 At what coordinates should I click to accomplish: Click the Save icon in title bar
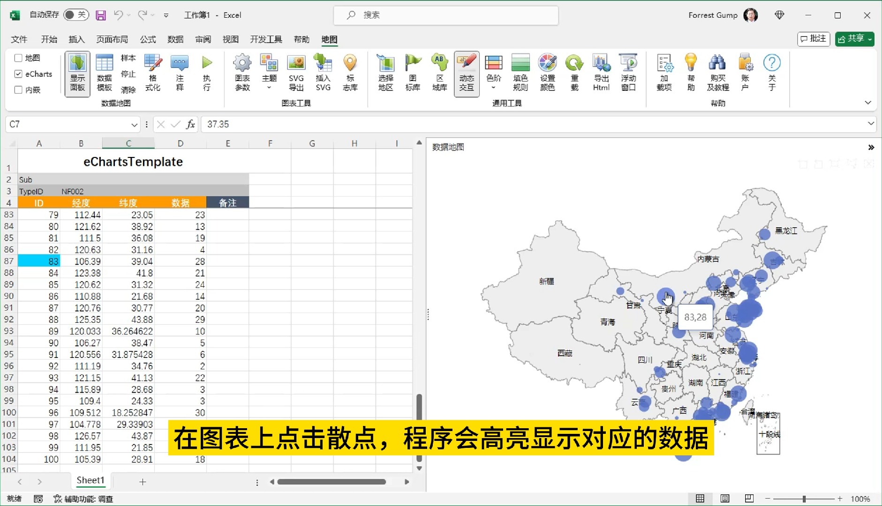tap(100, 15)
